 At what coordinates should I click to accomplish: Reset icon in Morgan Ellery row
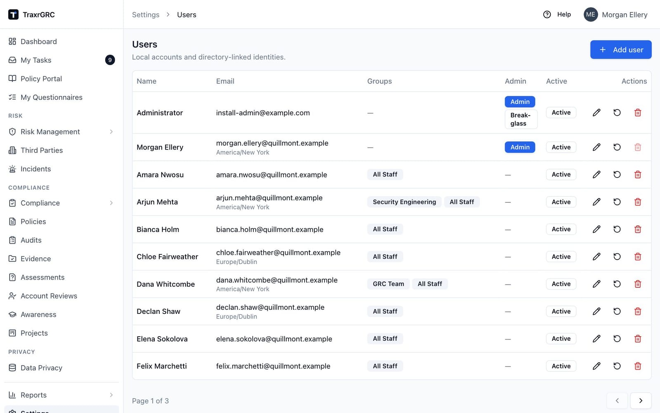(x=617, y=147)
